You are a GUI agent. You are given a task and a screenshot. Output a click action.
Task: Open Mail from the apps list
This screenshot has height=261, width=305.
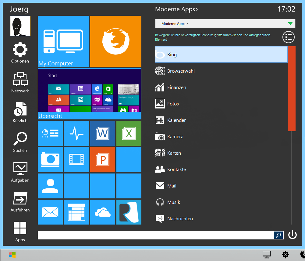tap(221, 186)
